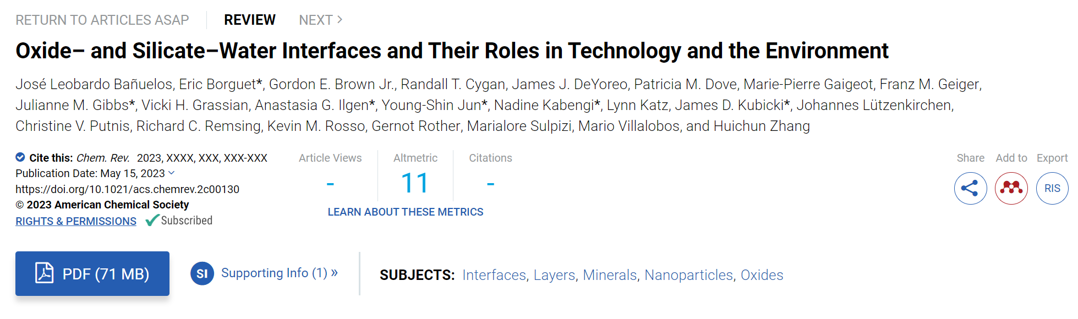1078x319 pixels.
Task: Expand the Publication Date dropdown chevron
Action: tap(171, 173)
